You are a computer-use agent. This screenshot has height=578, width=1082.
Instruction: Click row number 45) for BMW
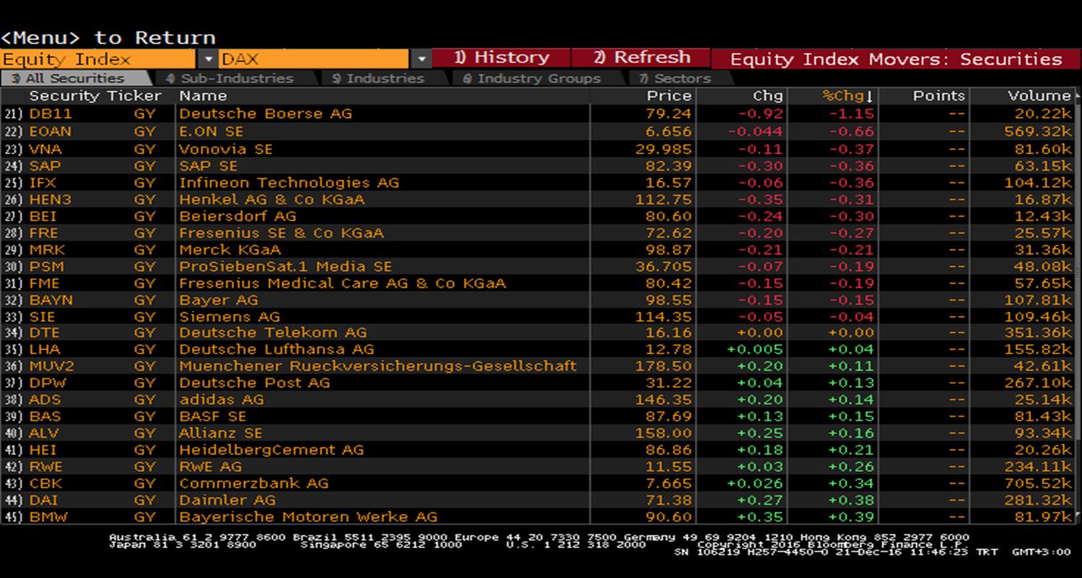pyautogui.click(x=14, y=517)
